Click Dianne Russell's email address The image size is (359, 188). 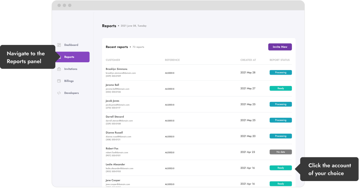[118, 136]
